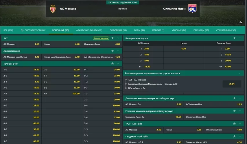
Task: Add recommended bet builder combo at 2.71
Action: click(x=232, y=84)
